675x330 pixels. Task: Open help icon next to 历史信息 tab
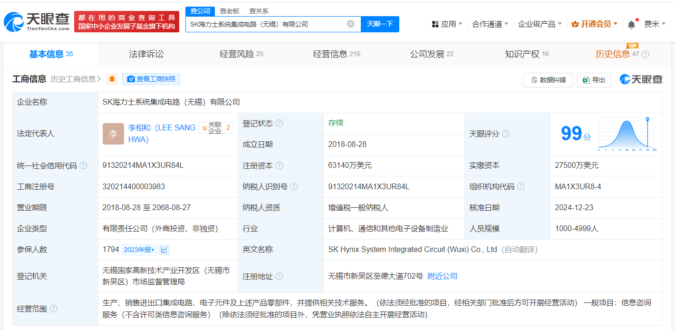[x=645, y=54]
